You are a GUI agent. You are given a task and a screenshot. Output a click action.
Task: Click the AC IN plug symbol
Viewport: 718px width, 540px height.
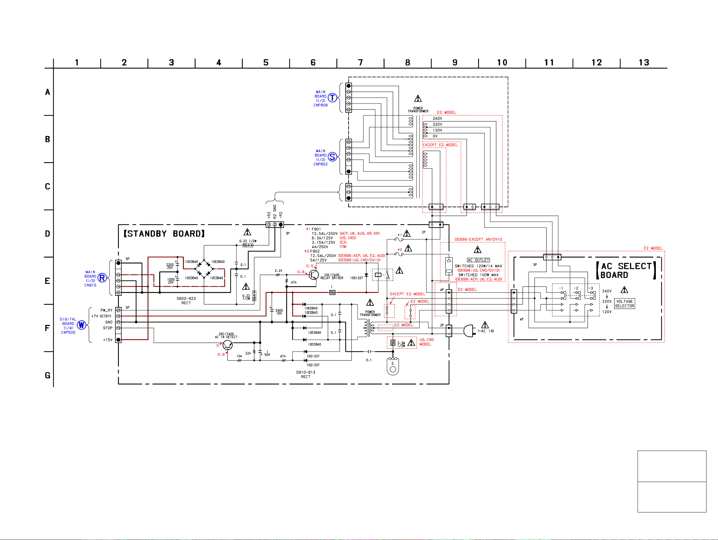coord(468,331)
